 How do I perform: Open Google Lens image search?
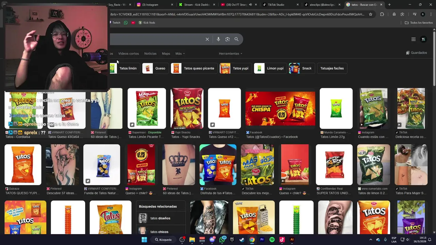point(228,39)
